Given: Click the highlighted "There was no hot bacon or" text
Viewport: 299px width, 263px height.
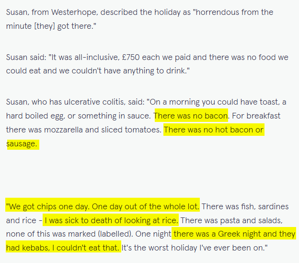Looking at the screenshot, I should [x=214, y=130].
